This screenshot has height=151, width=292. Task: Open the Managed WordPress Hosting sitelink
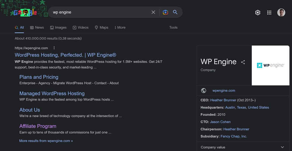pos(52,93)
